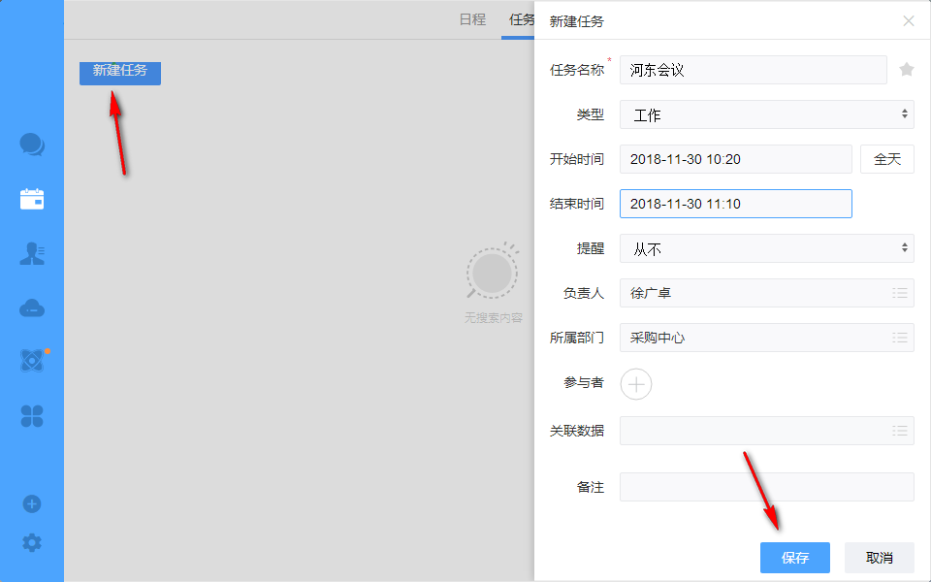Screen dimensions: 931x582
Task: Click the plus icon near sidebar bottom
Action: pos(31,503)
